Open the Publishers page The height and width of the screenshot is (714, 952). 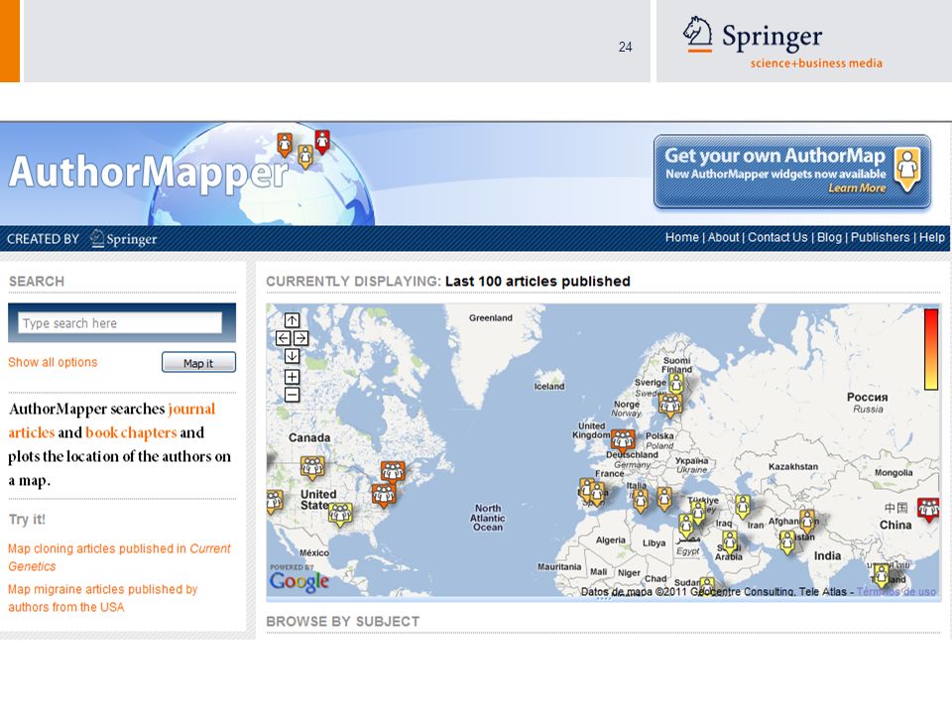[x=880, y=237]
